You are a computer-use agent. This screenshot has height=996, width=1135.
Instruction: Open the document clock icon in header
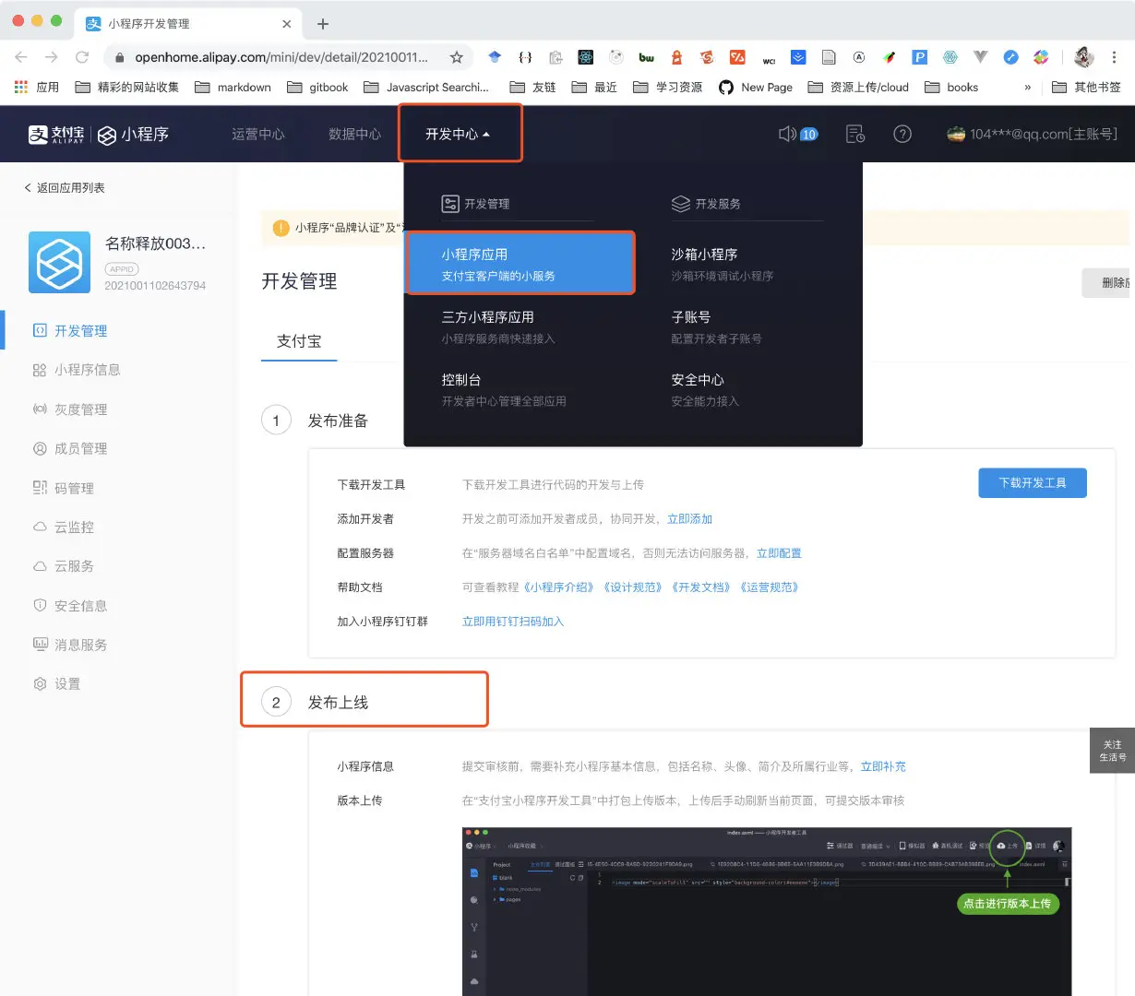click(855, 134)
